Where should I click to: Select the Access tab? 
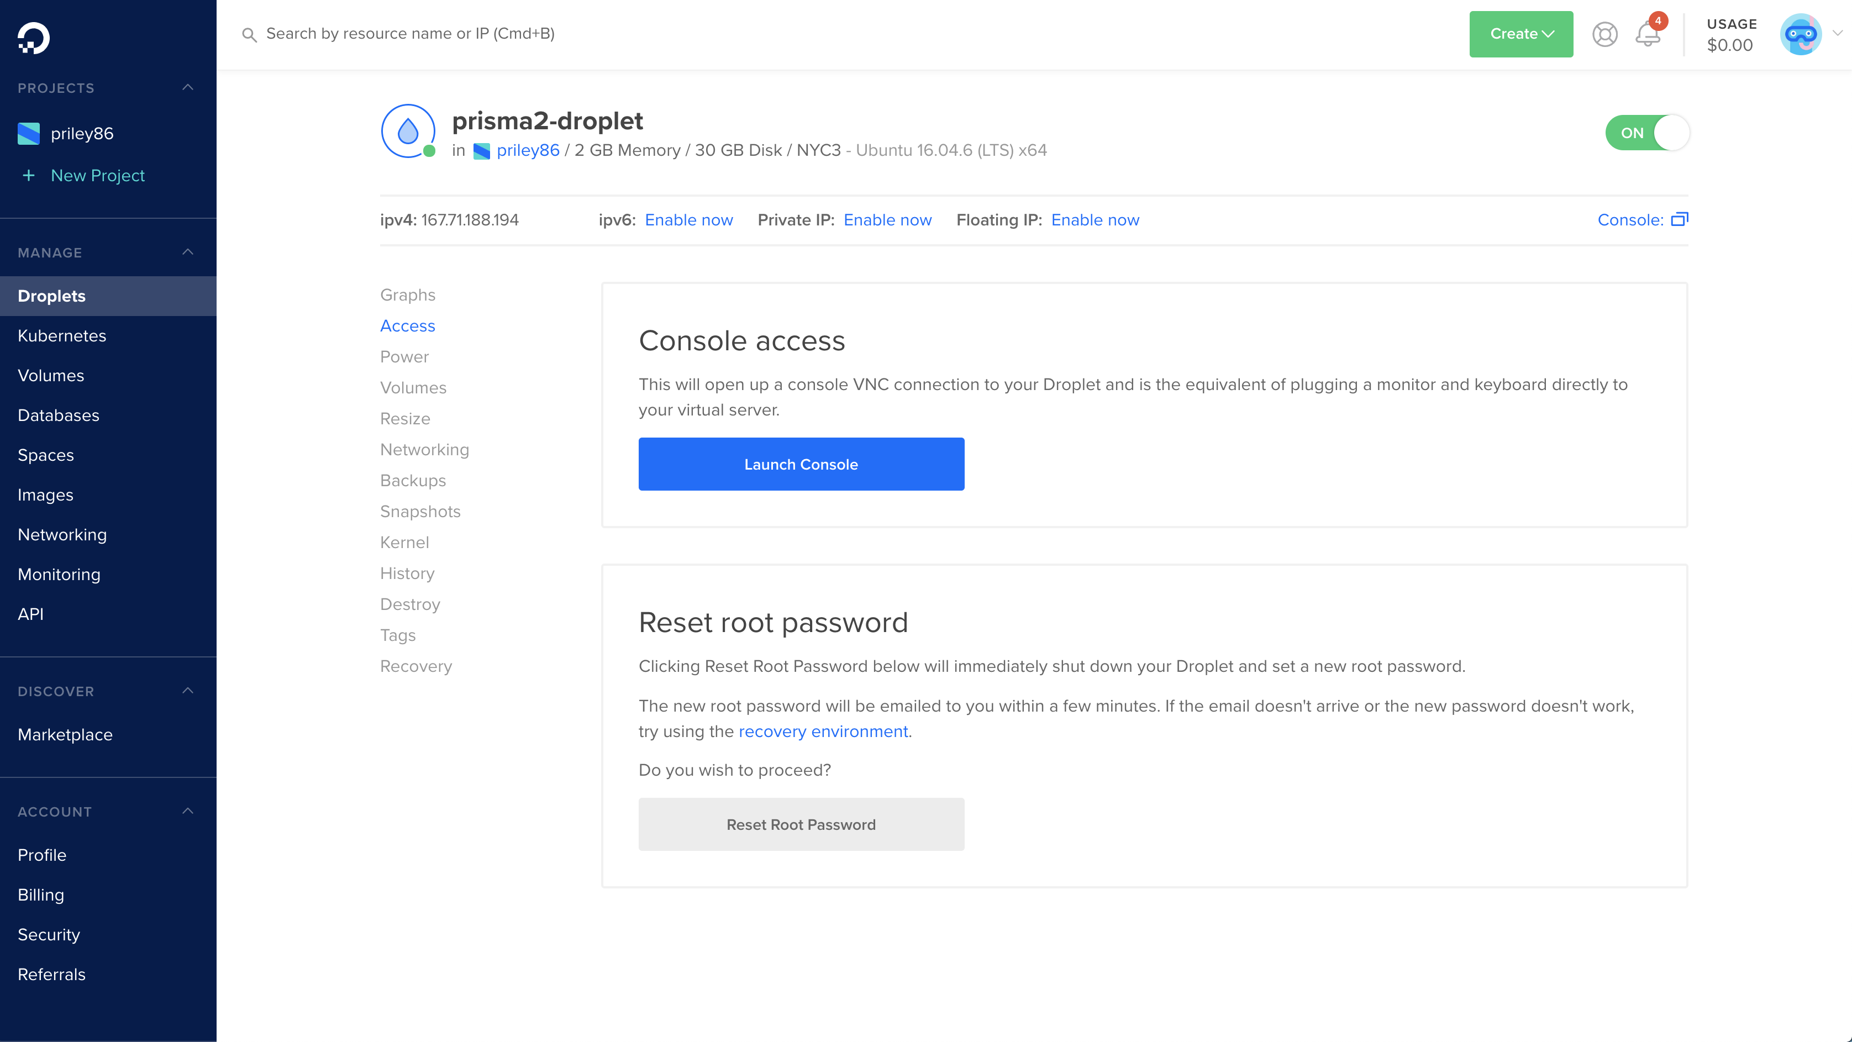click(408, 326)
